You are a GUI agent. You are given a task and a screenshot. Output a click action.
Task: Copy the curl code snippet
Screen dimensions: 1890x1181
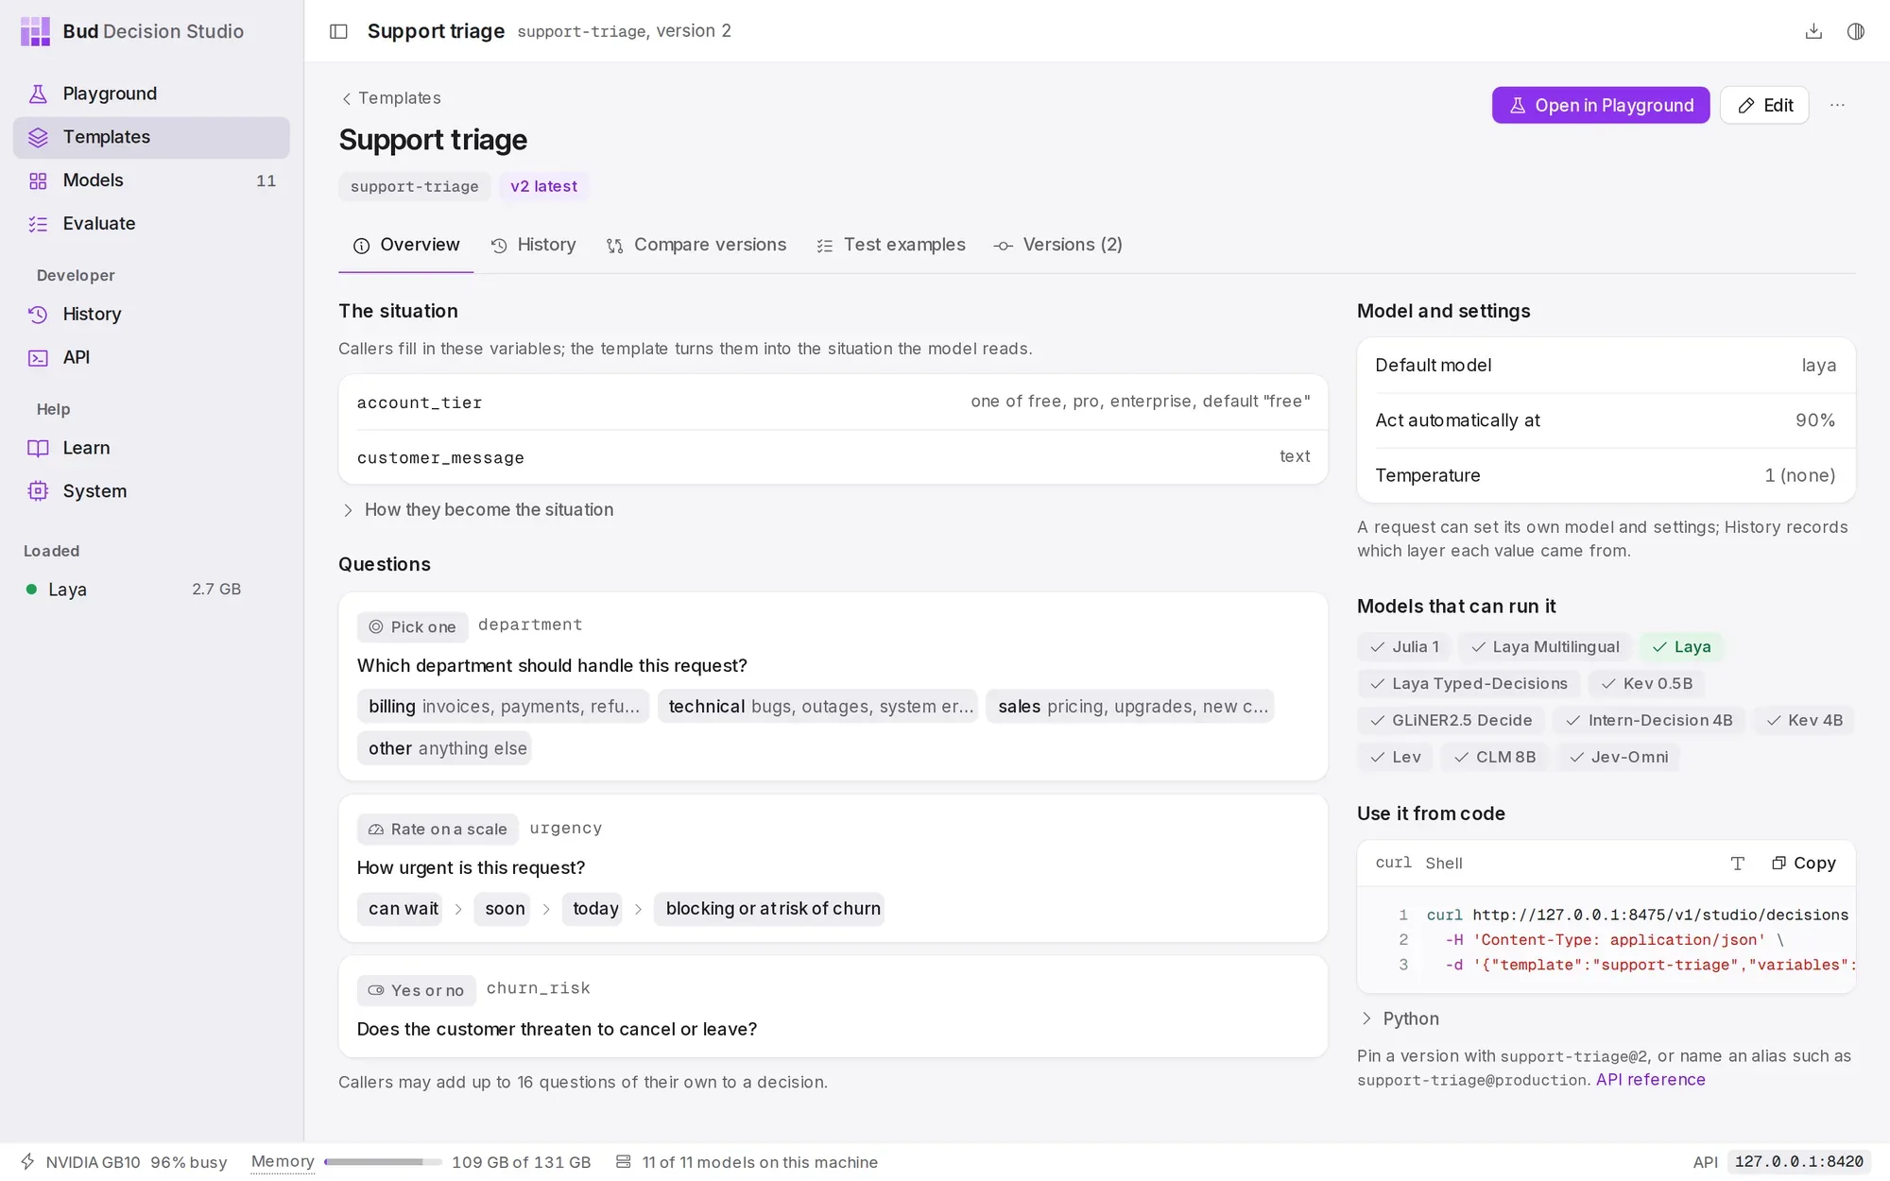1804,864
